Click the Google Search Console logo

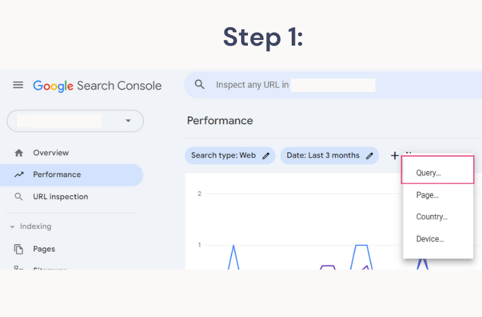(x=97, y=86)
